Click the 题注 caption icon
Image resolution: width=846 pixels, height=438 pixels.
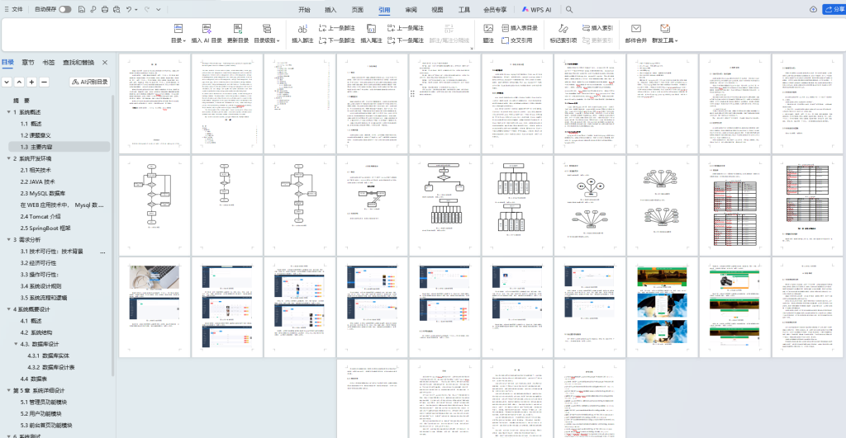click(x=488, y=28)
